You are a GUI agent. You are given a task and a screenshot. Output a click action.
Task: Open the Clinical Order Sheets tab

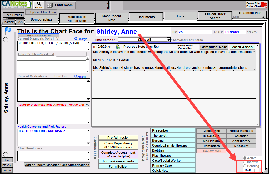tap(215, 16)
